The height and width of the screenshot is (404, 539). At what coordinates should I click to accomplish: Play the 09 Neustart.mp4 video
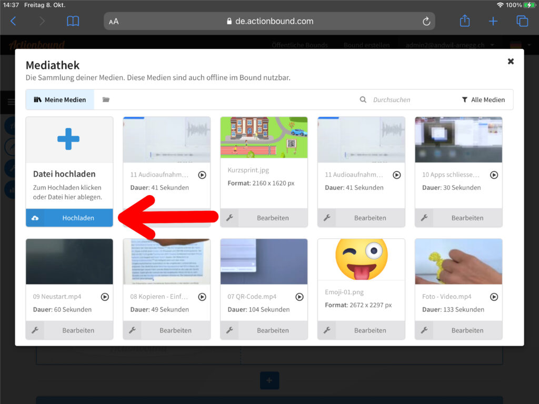pos(105,297)
